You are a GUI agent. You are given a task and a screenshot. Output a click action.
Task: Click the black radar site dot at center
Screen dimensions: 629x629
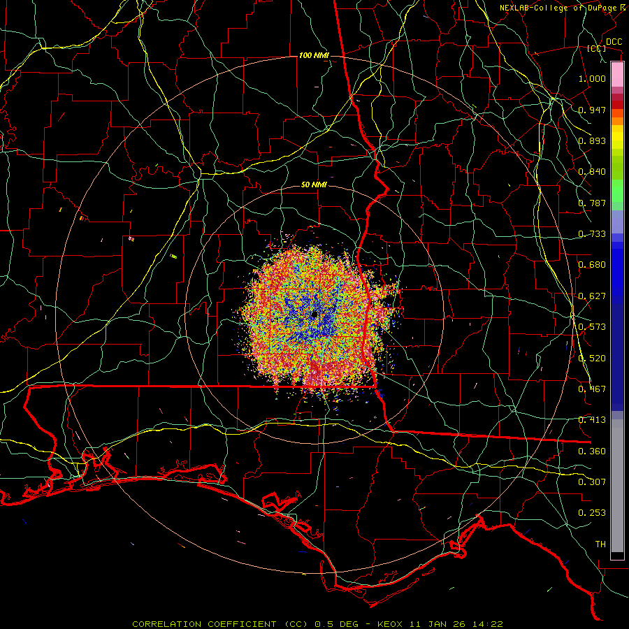(x=314, y=314)
